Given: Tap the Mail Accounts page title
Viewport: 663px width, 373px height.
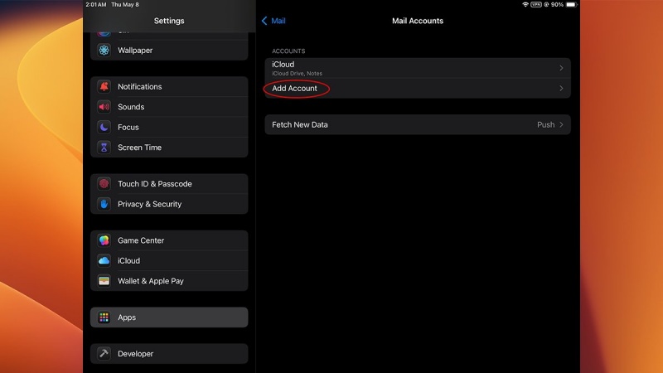Looking at the screenshot, I should tap(418, 21).
